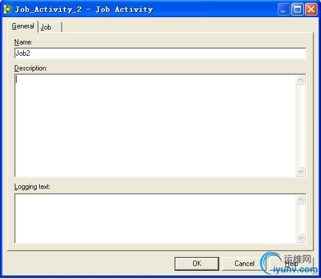
Task: Click Description scrollbar up arrow
Action: [300, 80]
